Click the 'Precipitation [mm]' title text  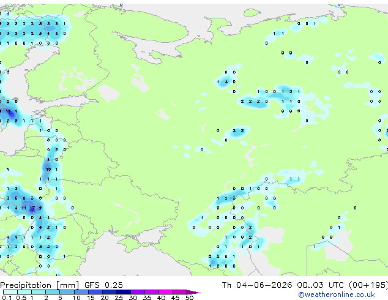(39, 285)
